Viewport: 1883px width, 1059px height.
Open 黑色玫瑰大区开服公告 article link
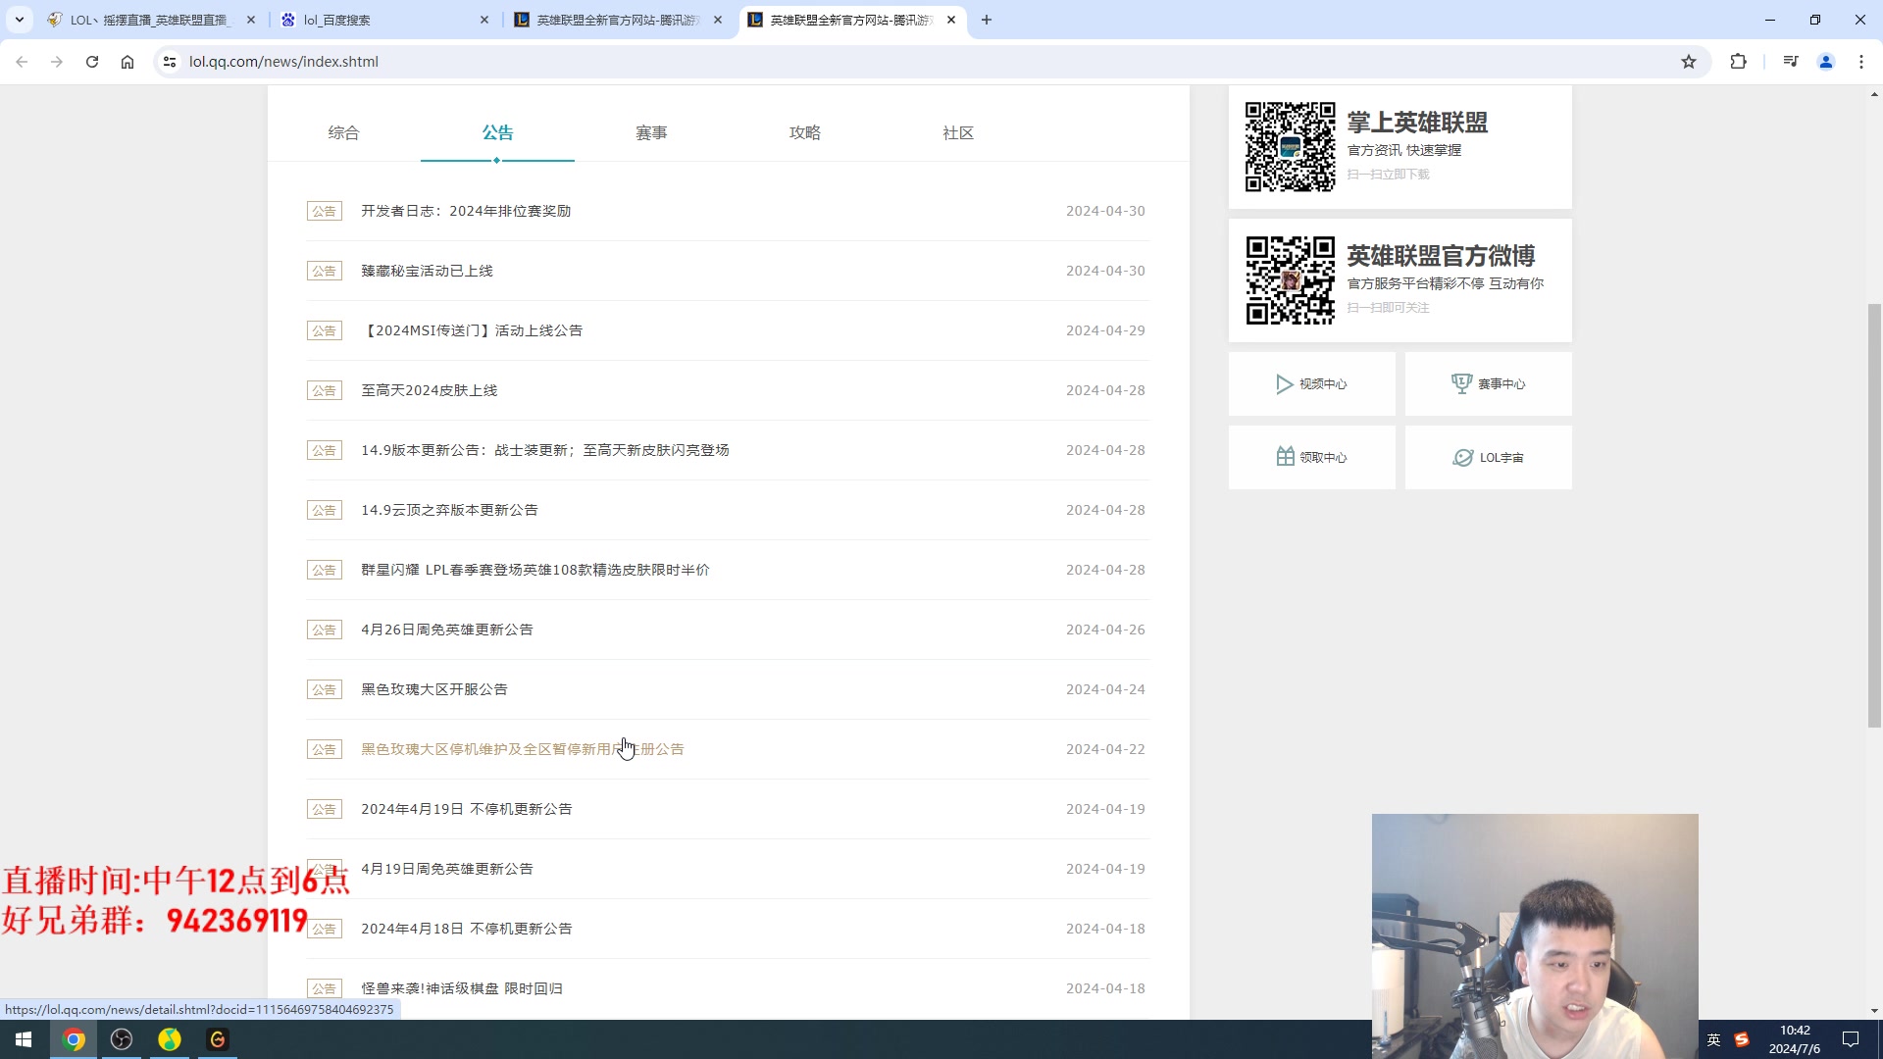tap(434, 689)
